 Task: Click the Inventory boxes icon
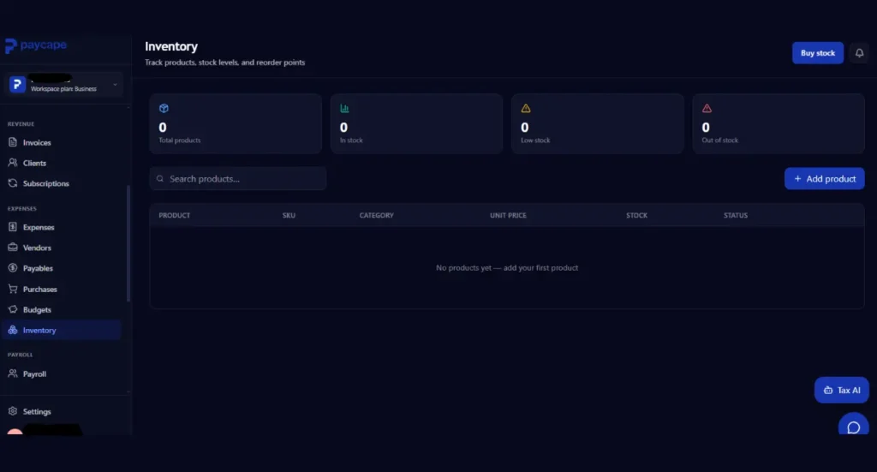tap(12, 330)
